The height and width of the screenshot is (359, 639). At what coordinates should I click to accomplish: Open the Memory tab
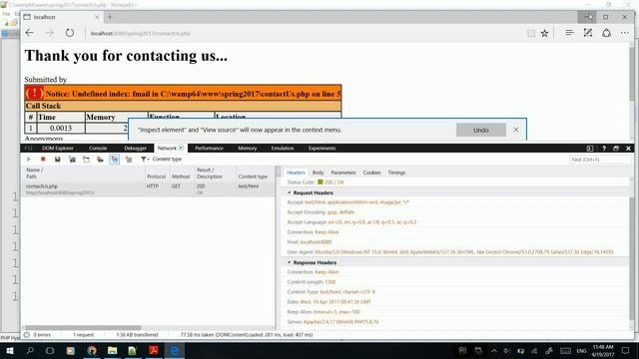[x=247, y=149]
